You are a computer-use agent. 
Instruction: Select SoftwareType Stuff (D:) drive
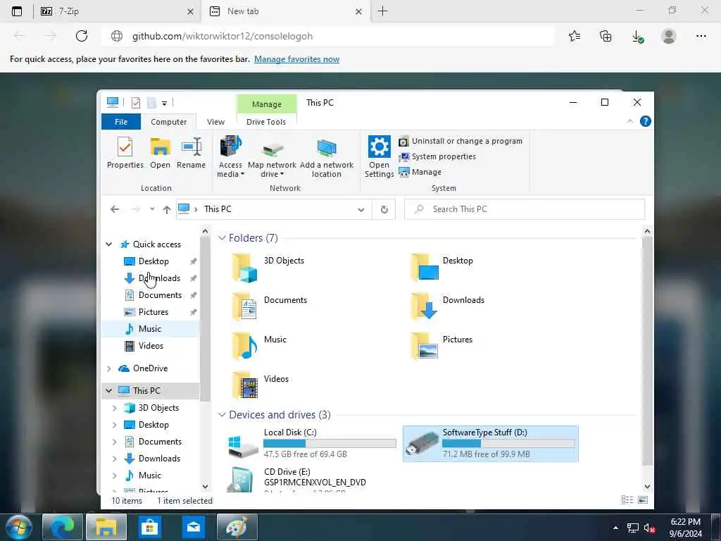tap(491, 444)
